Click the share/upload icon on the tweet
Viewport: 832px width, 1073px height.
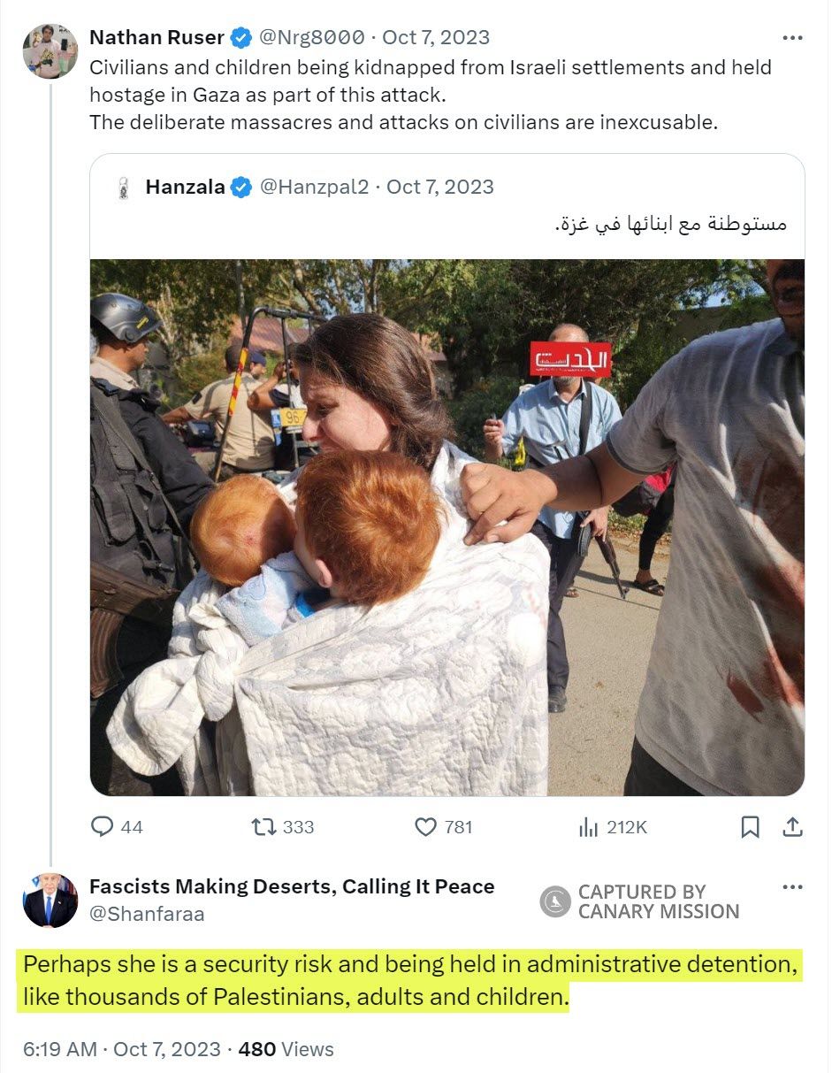coord(791,827)
